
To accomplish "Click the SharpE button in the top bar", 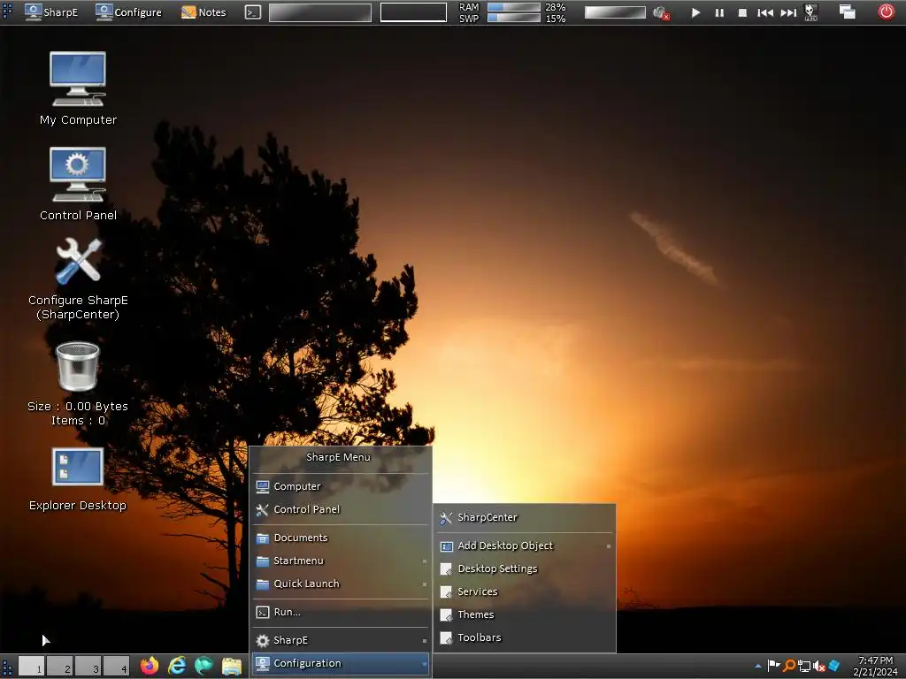I will (x=51, y=12).
